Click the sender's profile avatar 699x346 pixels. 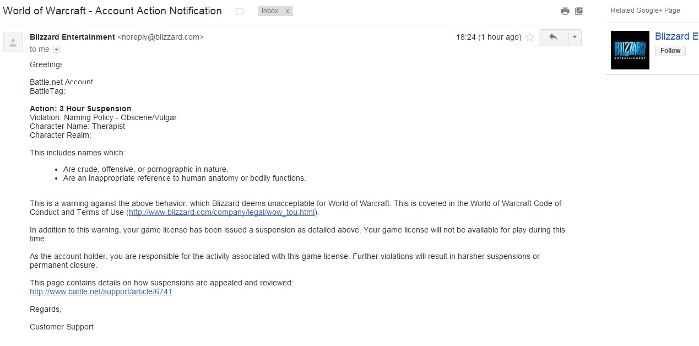[13, 42]
